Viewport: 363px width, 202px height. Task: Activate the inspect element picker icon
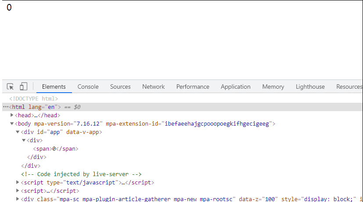[10, 87]
